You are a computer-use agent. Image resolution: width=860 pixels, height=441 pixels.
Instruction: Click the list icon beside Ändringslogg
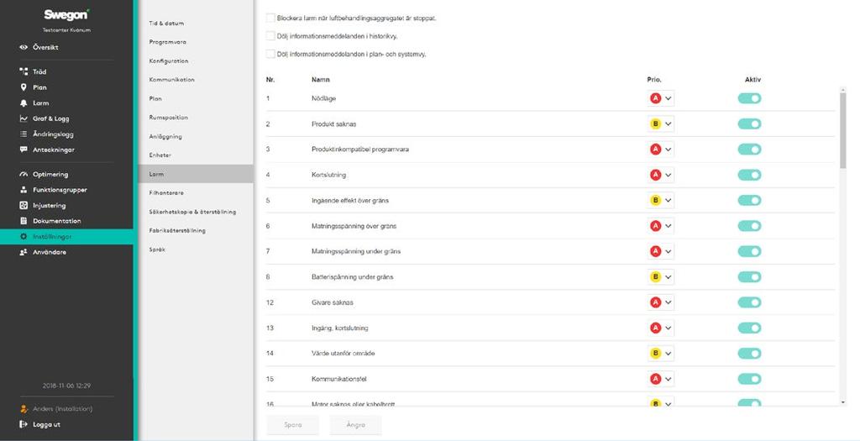24,134
